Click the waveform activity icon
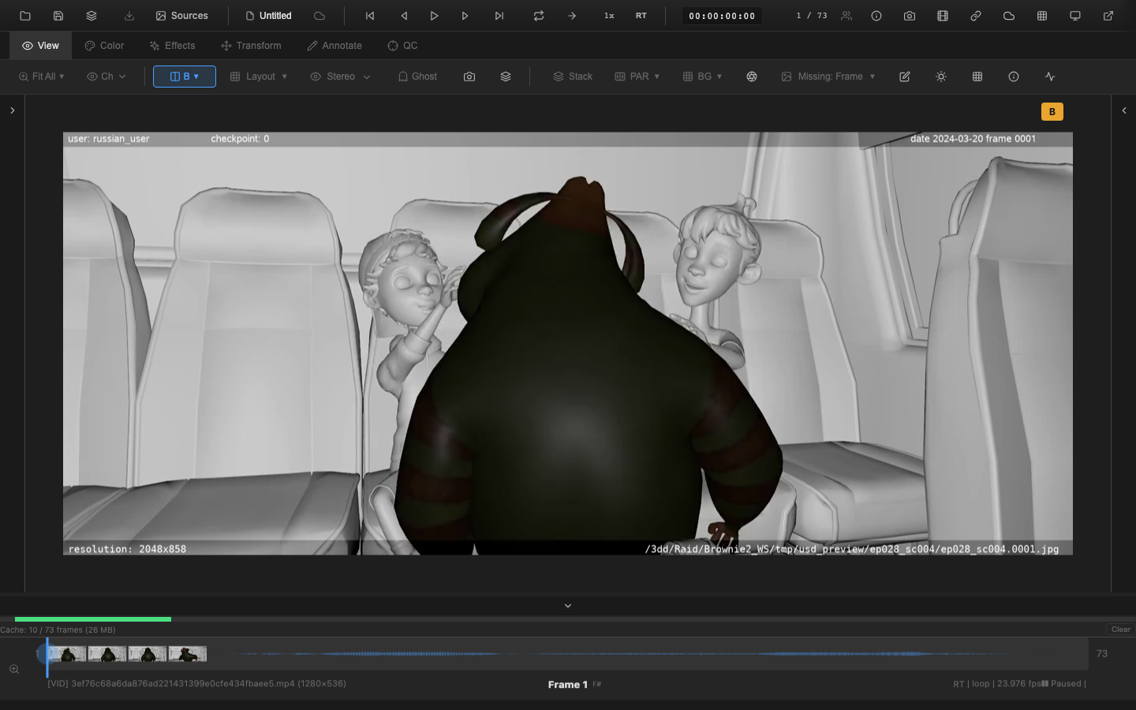This screenshot has width=1136, height=710. [x=1050, y=77]
